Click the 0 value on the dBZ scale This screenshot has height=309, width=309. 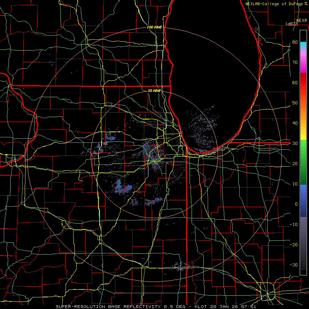coord(296,204)
